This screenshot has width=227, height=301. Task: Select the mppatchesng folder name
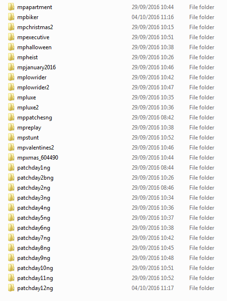34,118
